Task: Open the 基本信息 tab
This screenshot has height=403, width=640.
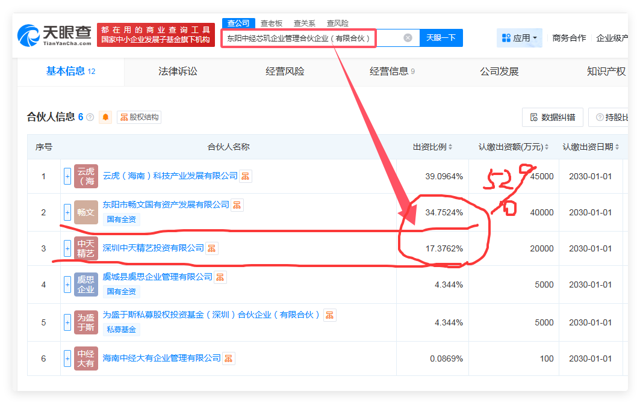Action: 70,72
